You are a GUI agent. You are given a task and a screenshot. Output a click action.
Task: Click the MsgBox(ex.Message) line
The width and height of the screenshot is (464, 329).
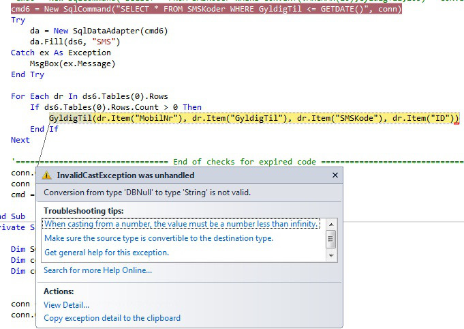tap(72, 63)
